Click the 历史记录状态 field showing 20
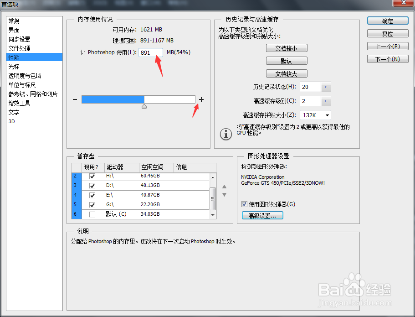The width and height of the screenshot is (415, 317). tap(310, 87)
